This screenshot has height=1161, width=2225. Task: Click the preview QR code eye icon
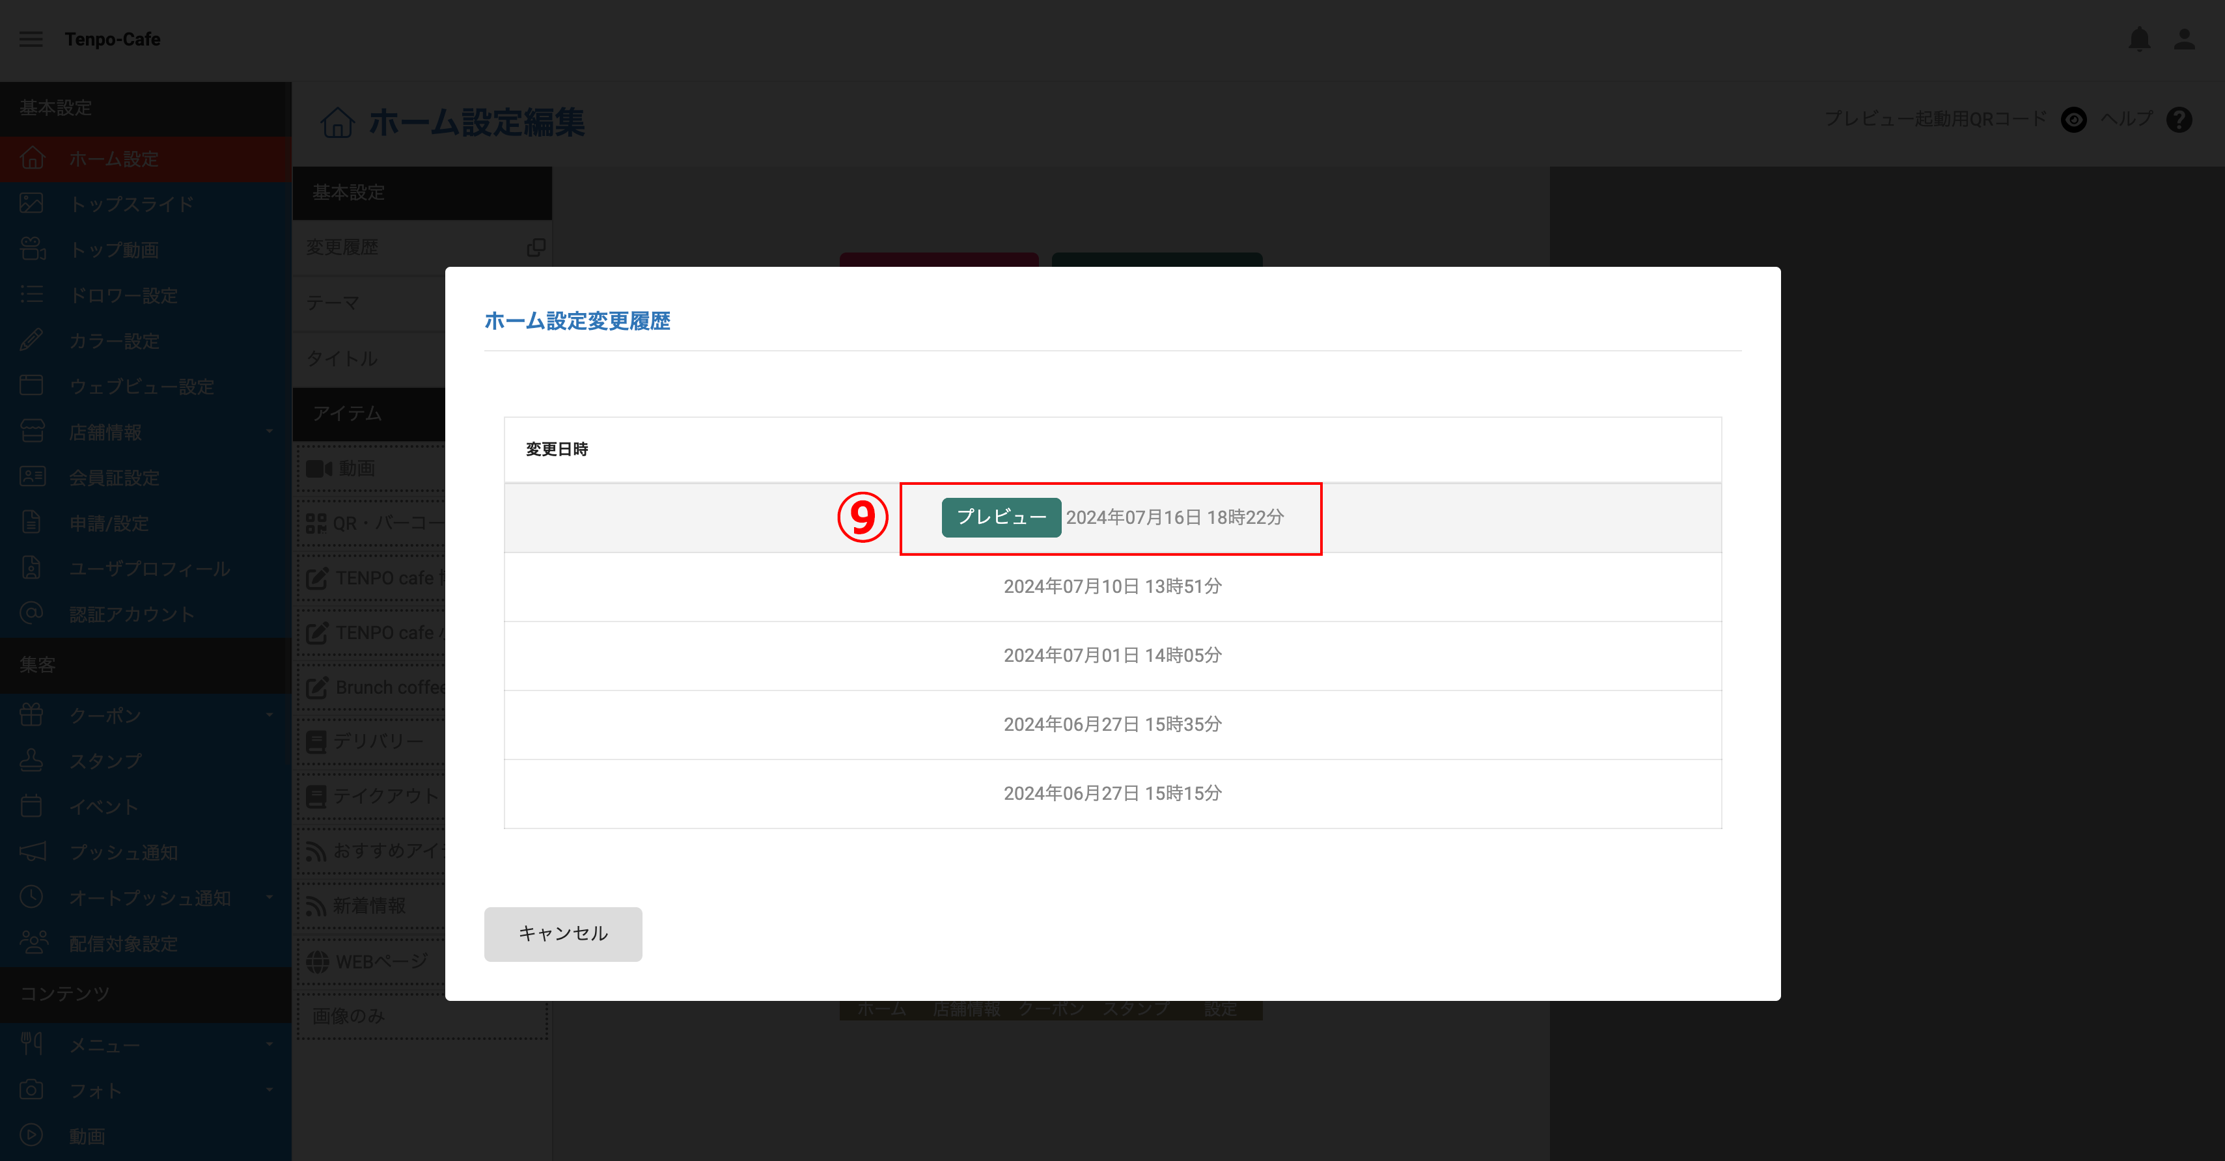pyautogui.click(x=2074, y=119)
